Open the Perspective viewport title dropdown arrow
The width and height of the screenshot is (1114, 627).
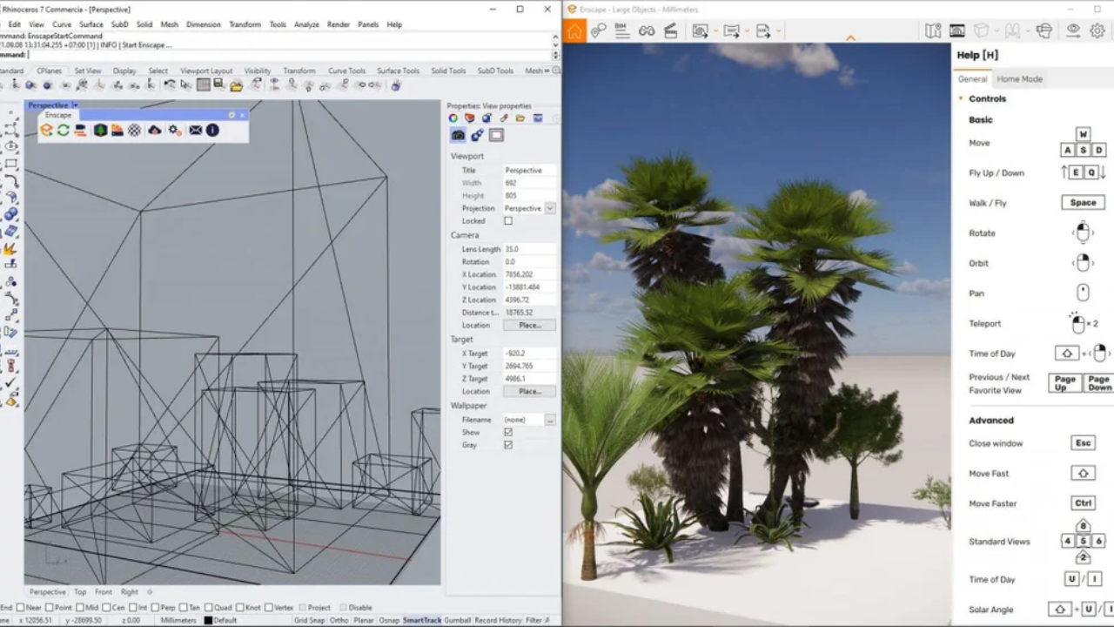coord(75,105)
